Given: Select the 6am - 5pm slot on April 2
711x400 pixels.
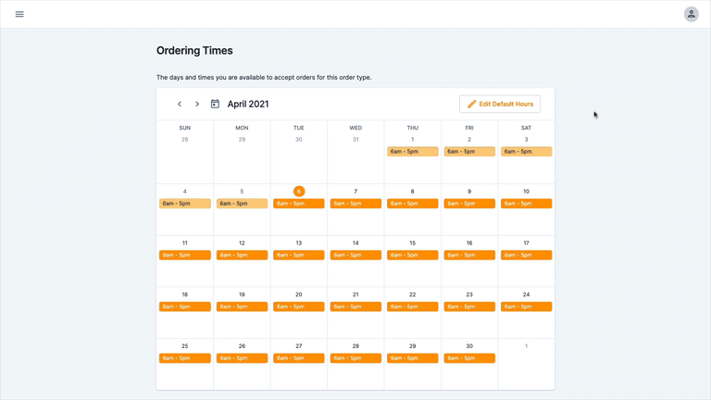Looking at the screenshot, I should click(x=469, y=152).
